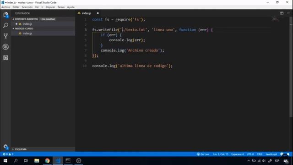The width and height of the screenshot is (293, 165).
Task: Open Windows taskbar search
Action: (16, 161)
